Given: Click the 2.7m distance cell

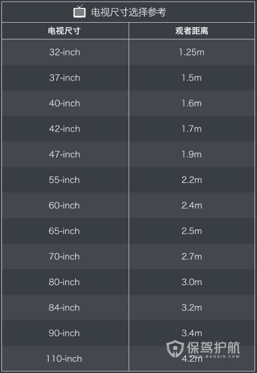Looking at the screenshot, I should 191,257.
